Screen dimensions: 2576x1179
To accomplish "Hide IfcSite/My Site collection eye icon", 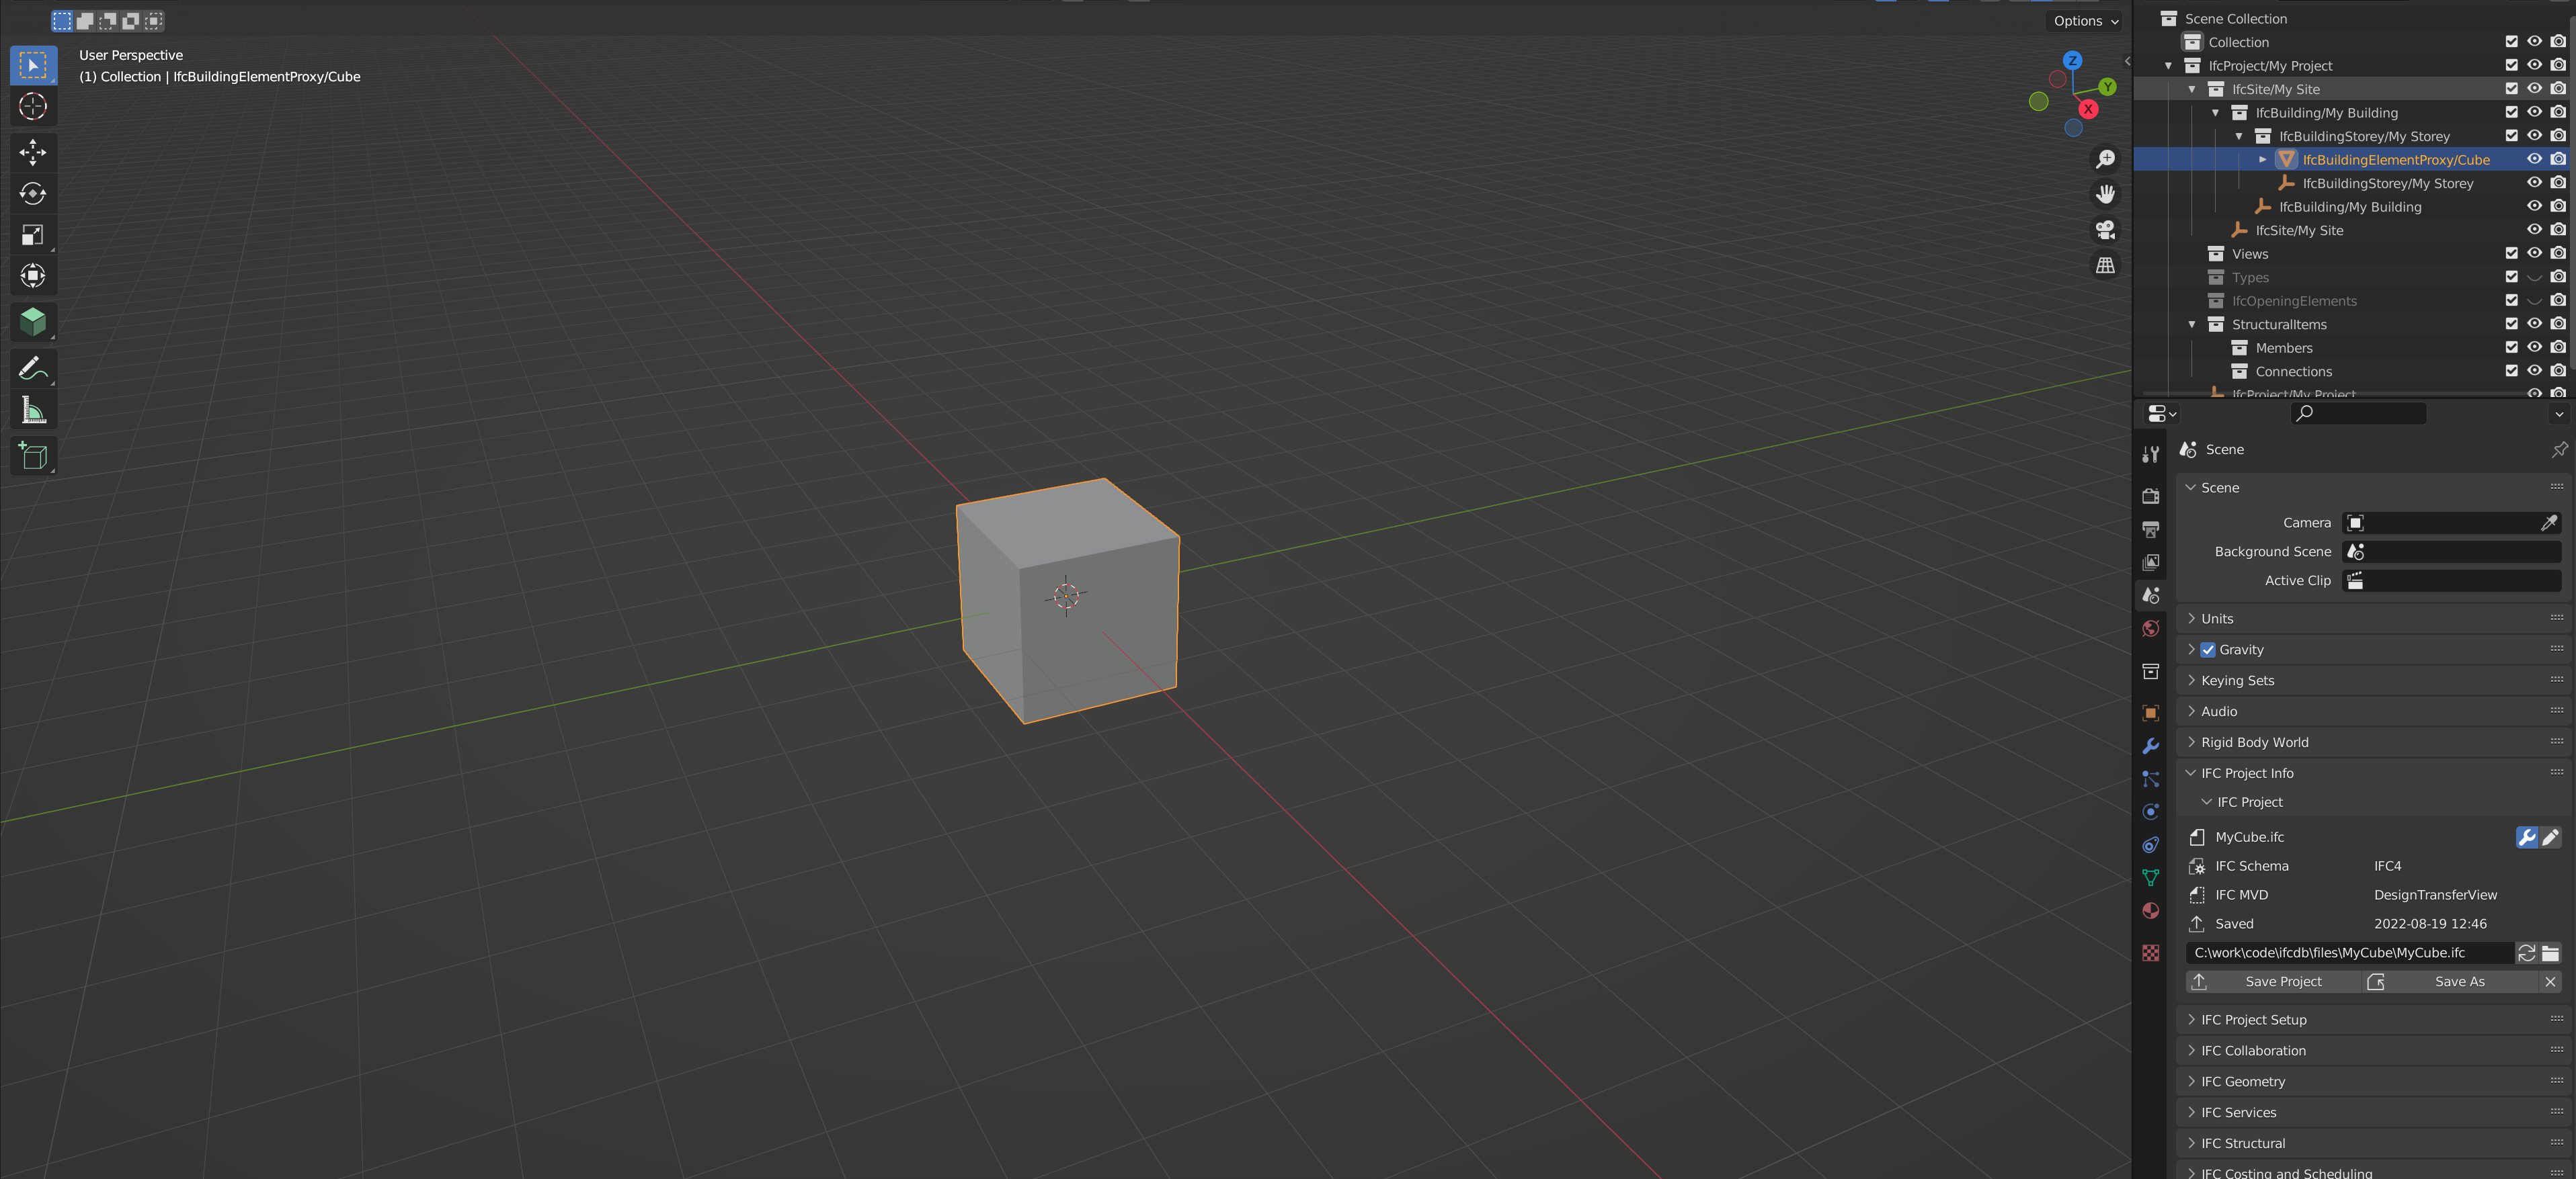I will pos(2534,89).
